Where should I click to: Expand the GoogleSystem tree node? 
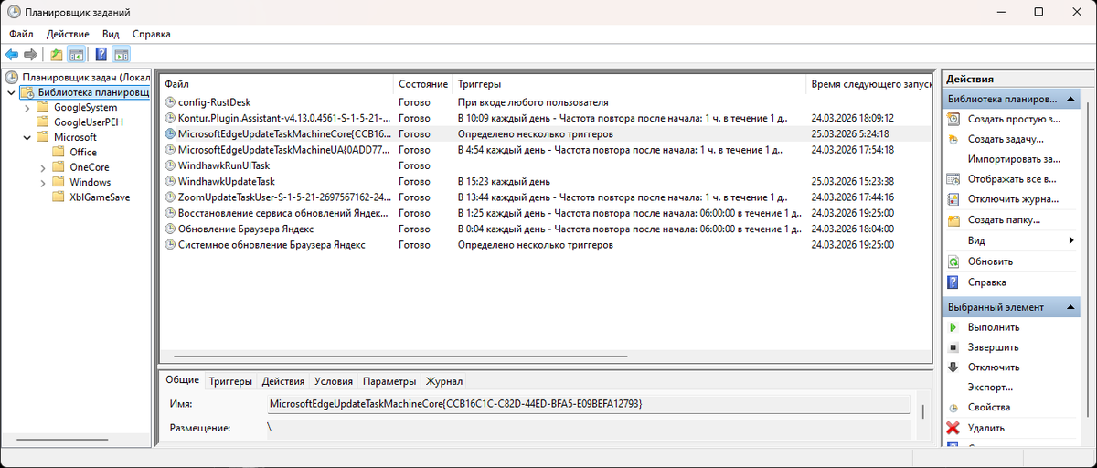pyautogui.click(x=27, y=107)
